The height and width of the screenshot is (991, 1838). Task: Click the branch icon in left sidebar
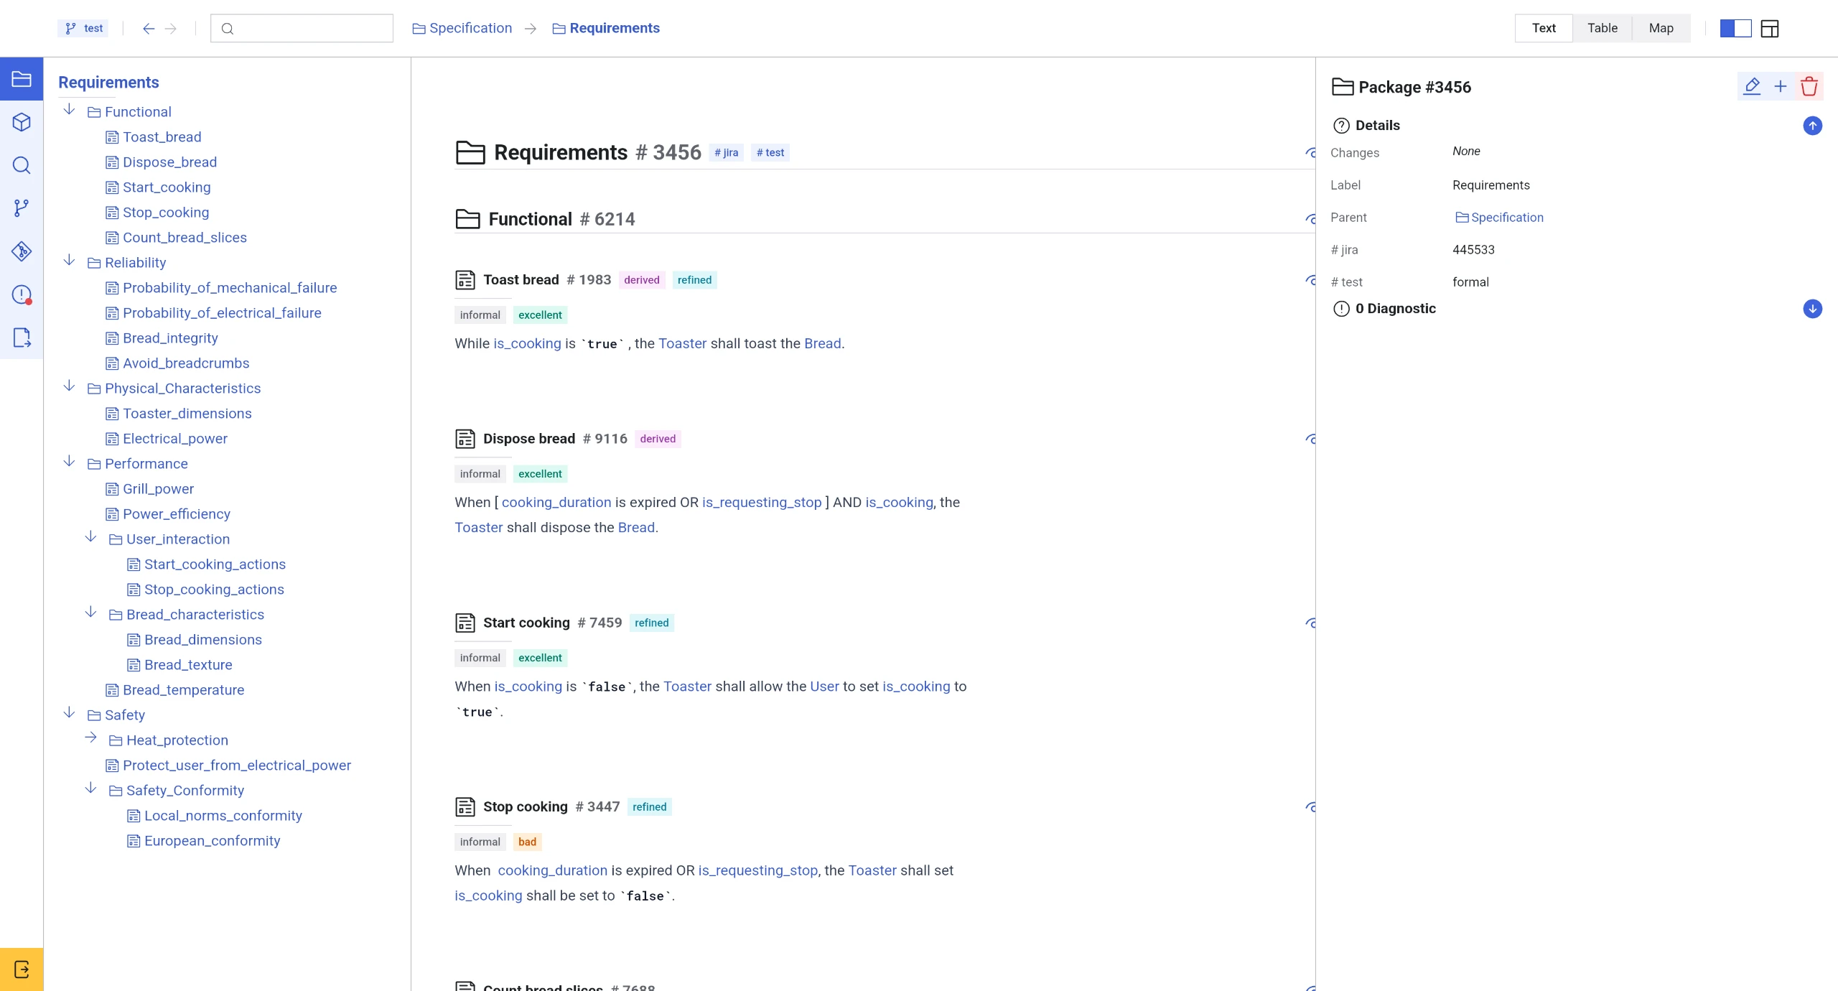[x=22, y=208]
